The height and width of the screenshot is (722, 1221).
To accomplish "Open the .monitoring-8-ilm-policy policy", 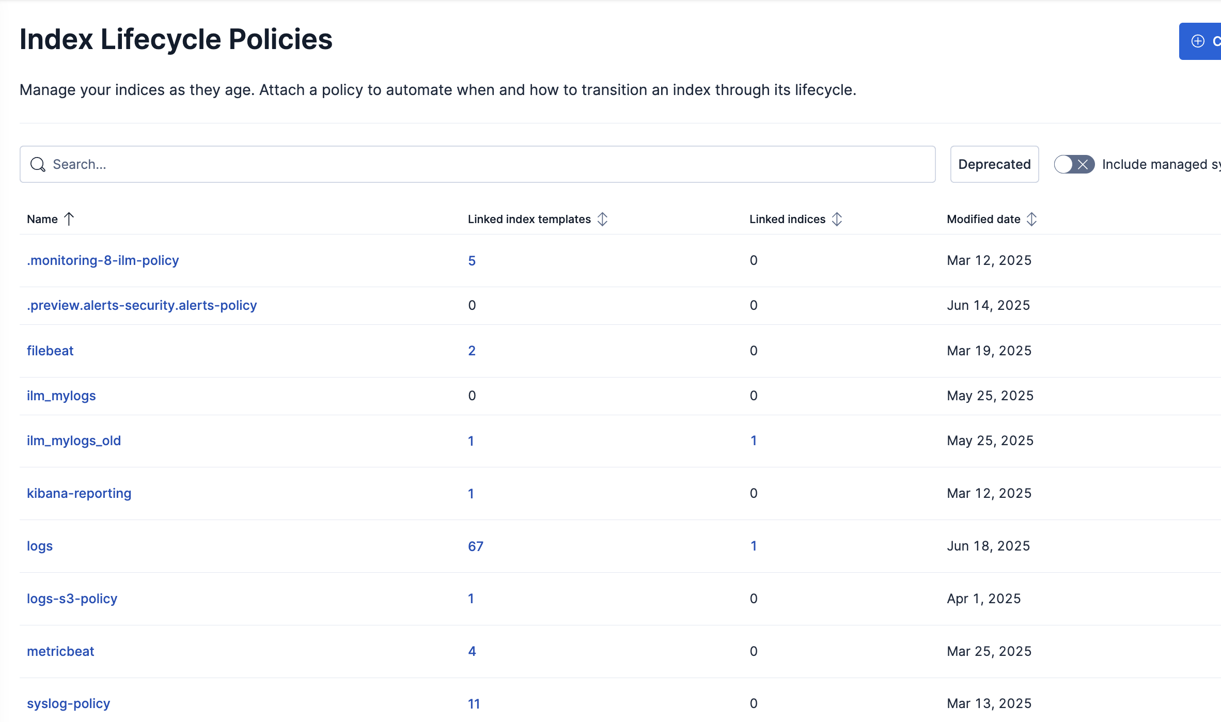I will [x=103, y=260].
